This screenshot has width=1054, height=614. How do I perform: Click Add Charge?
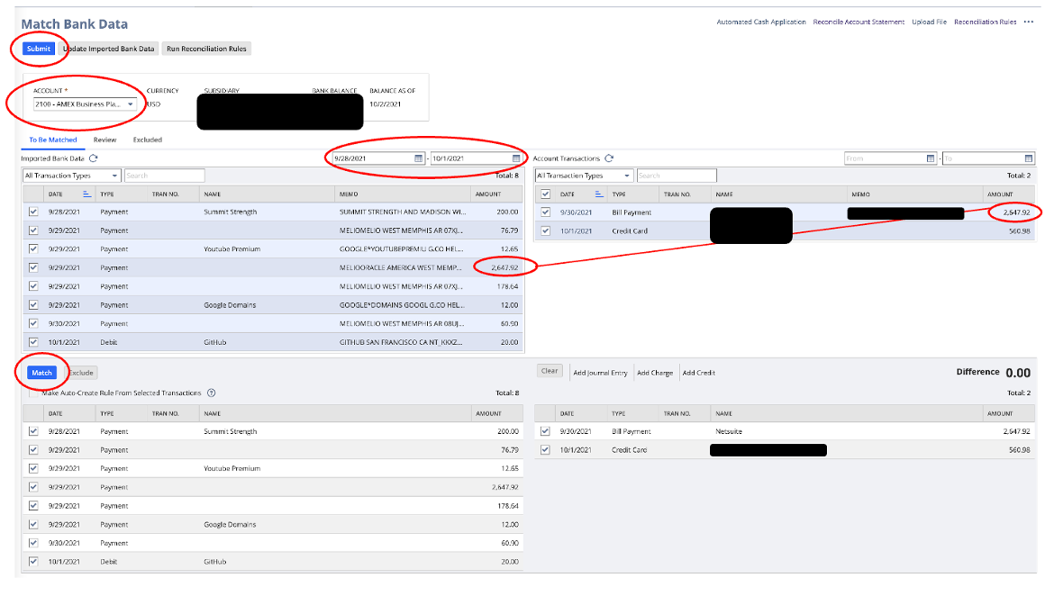click(x=655, y=373)
